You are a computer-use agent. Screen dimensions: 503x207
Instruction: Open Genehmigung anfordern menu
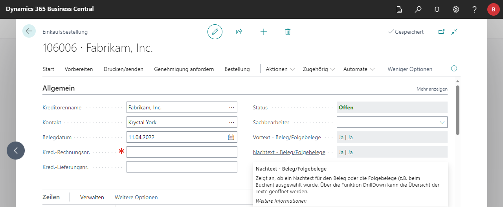pos(184,69)
